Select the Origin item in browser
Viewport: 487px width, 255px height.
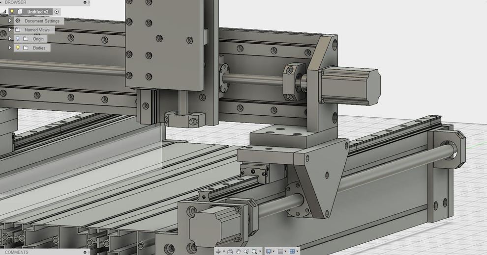[38, 39]
